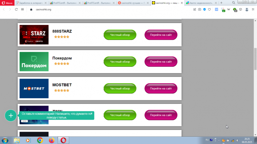Dismiss the 'Оставьте комментарий' tooltip

pos(91,113)
